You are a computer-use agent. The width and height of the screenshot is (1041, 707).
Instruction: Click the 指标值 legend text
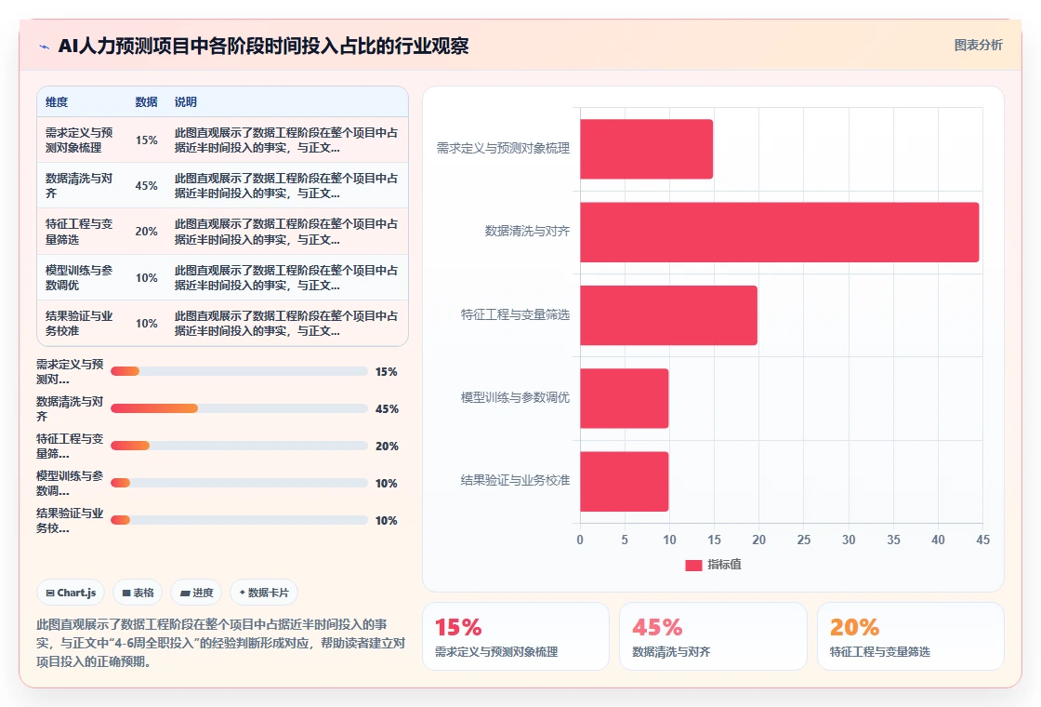click(724, 564)
